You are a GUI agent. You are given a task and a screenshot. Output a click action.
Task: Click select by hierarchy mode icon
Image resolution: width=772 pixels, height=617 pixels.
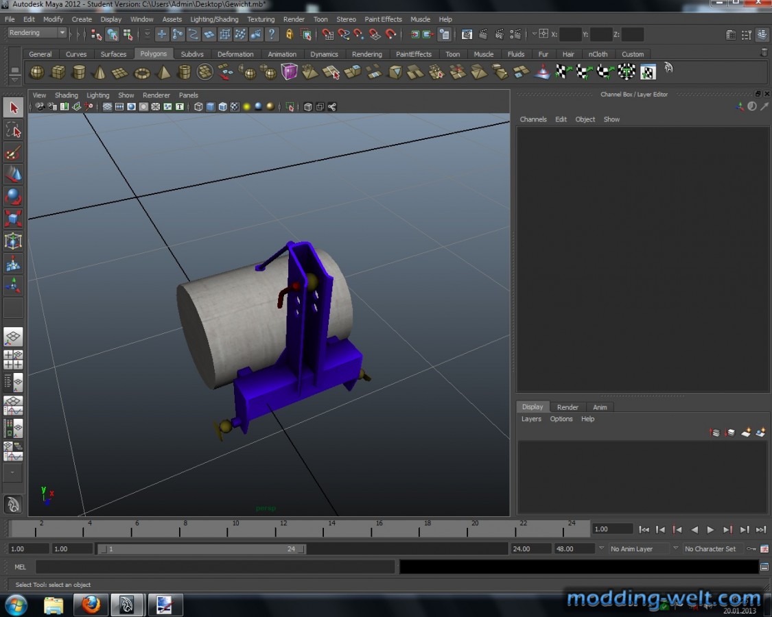[96, 34]
